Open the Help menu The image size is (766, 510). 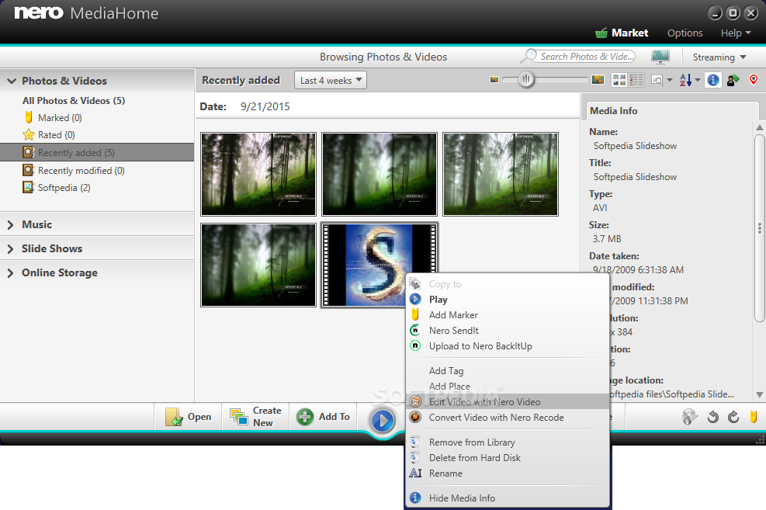point(735,33)
